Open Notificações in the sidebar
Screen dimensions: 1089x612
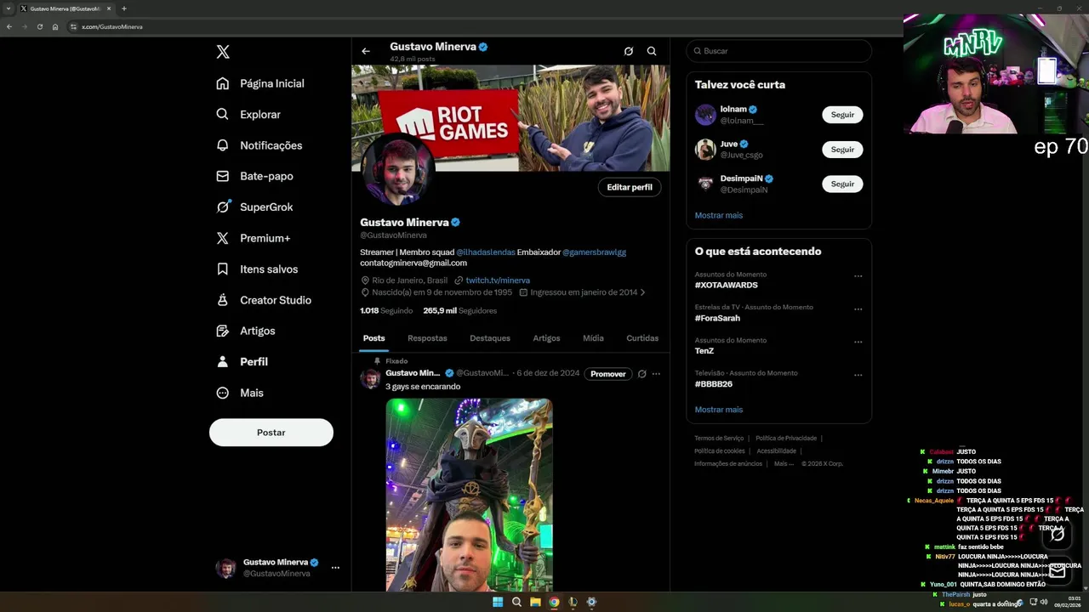tap(259, 145)
